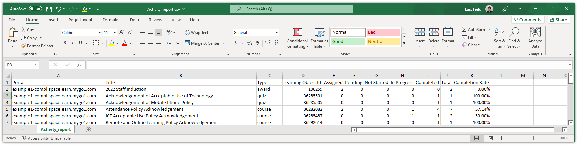Click Decrease Indent icon
Viewport: 578px width, 145px height.
(169, 43)
